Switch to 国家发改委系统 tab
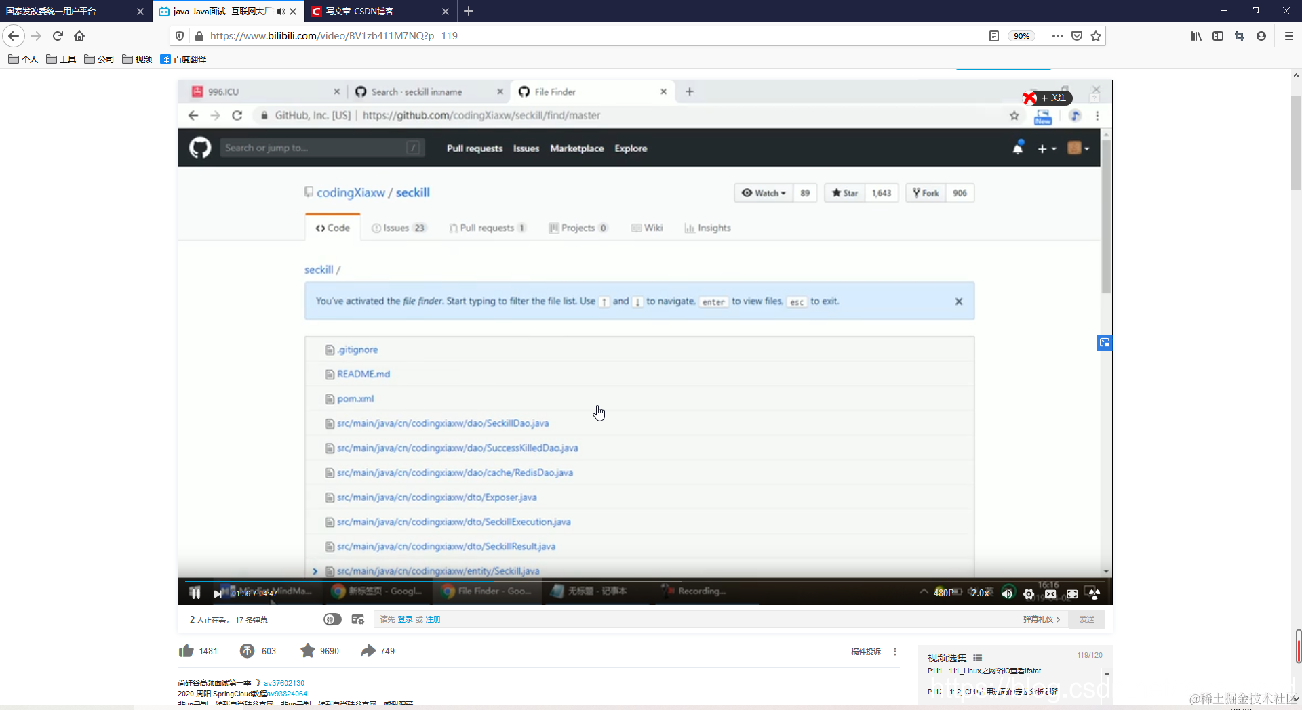 coord(75,12)
